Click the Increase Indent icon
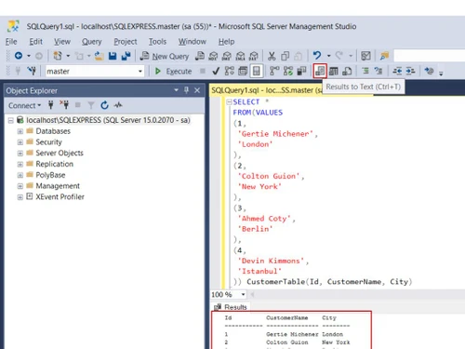The height and width of the screenshot is (349, 465). tap(410, 71)
